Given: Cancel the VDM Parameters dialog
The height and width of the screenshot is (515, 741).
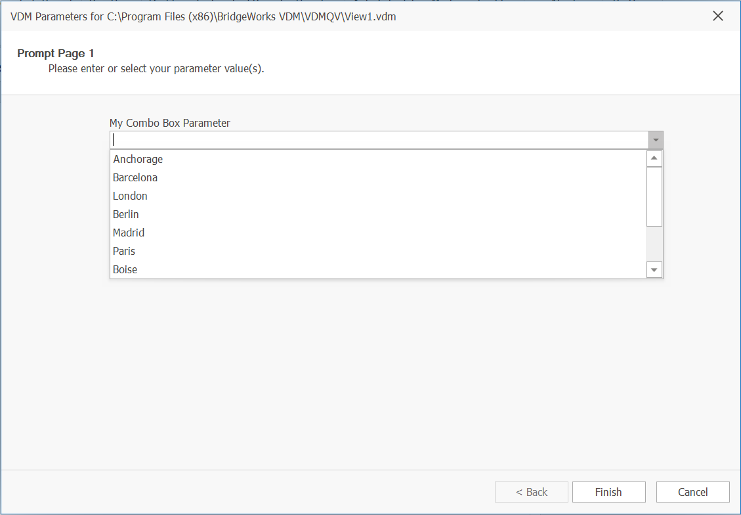Looking at the screenshot, I should tap(693, 492).
